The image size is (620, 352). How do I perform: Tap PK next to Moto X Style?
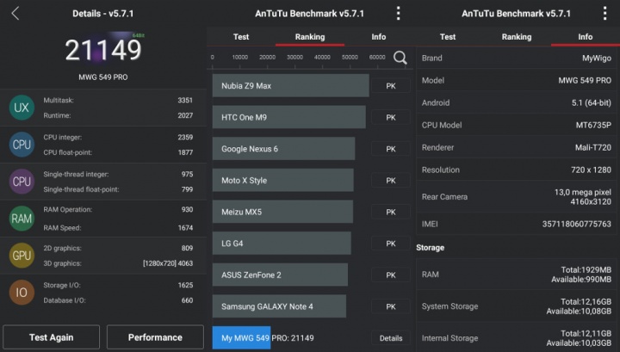(391, 181)
